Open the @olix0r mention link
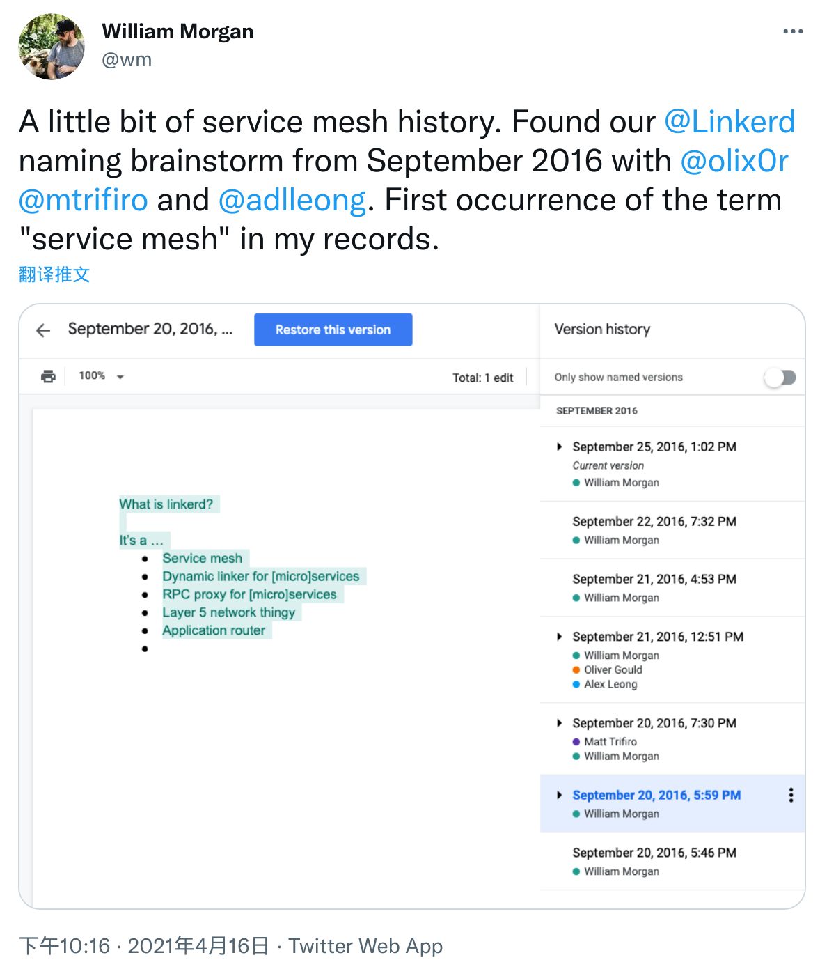 coord(734,161)
